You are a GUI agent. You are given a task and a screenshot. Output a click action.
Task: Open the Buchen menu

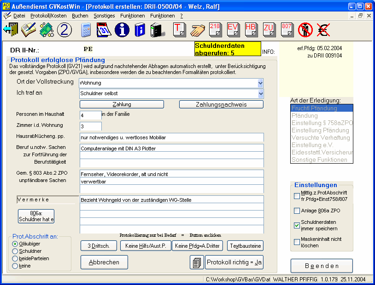tap(80, 16)
